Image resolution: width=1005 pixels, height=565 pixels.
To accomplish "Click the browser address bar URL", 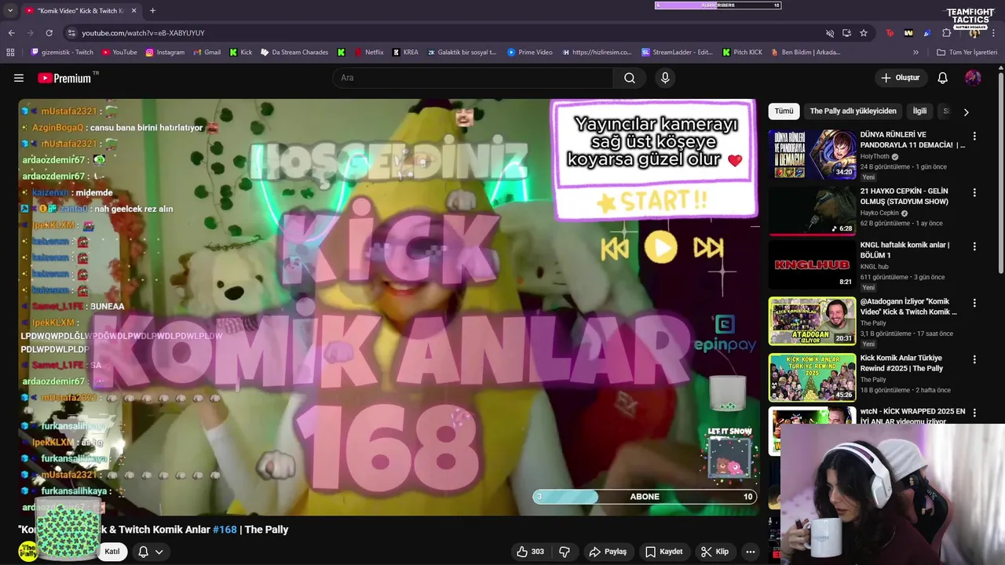I will [143, 33].
